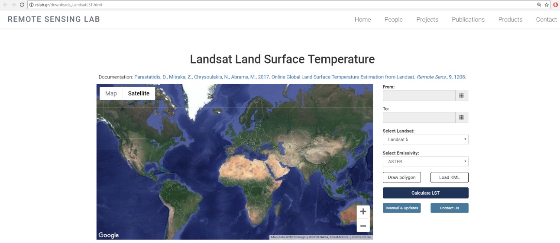Zoom out on the map

coord(363,225)
